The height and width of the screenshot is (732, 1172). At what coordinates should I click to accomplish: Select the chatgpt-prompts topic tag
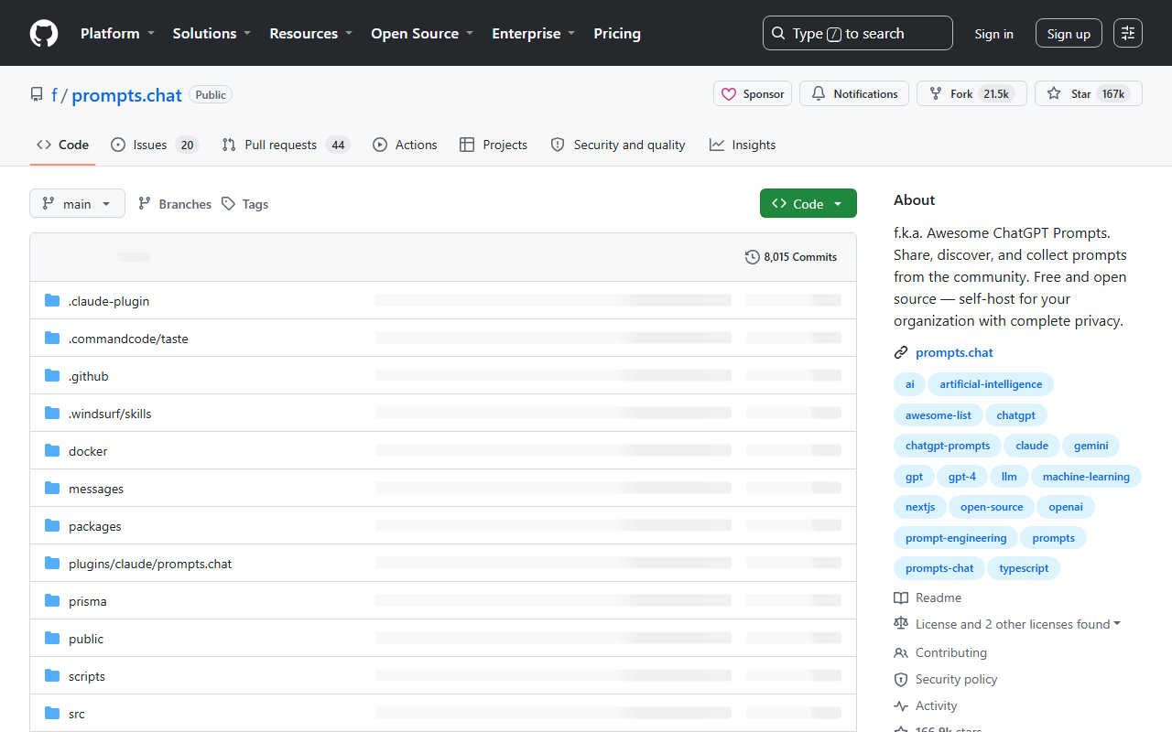[948, 446]
